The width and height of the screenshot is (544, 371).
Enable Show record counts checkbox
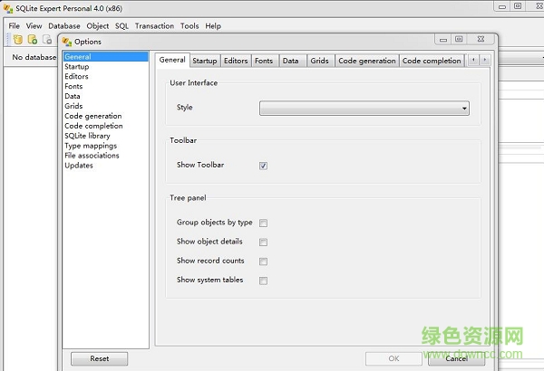click(263, 261)
